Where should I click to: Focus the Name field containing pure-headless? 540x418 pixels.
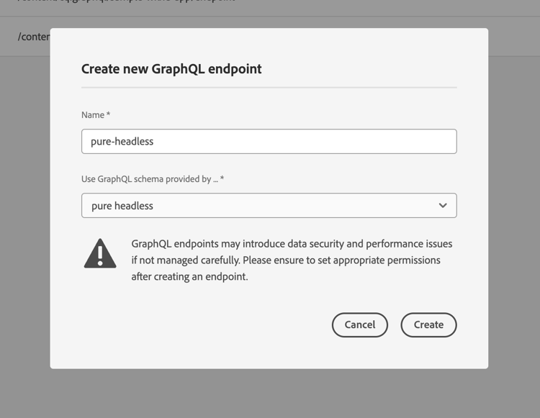click(269, 142)
